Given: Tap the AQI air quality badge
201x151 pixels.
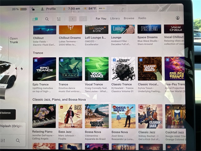Looking at the screenshot, I should click(102, 8).
